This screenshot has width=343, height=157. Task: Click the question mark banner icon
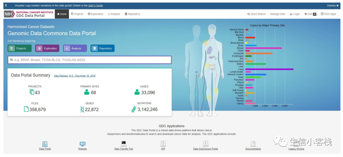6,6
